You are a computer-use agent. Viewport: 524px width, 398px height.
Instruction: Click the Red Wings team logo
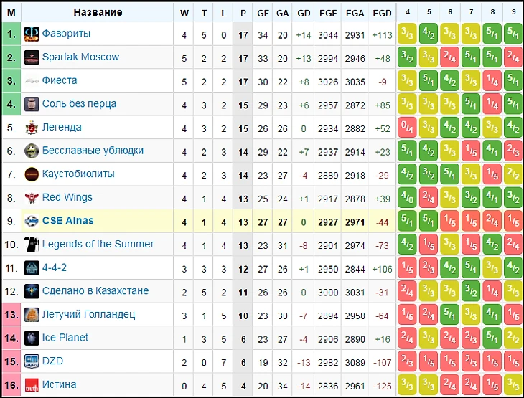click(32, 198)
